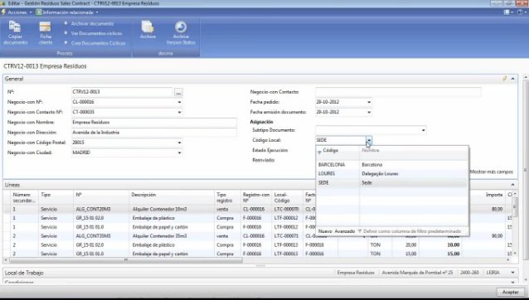Select Archivar documento in the ribbon
529x300 pixels.
[92, 23]
